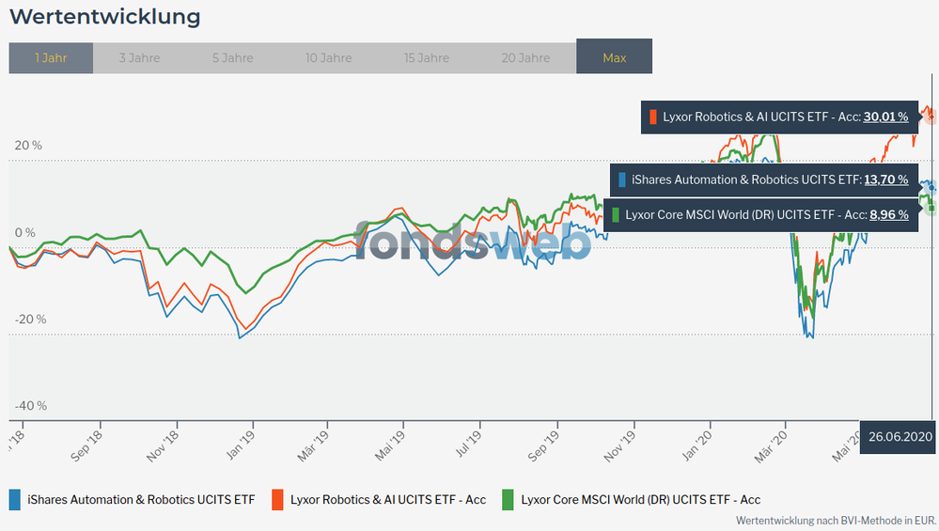Click the orange data point marker at chart edge

coord(931,116)
